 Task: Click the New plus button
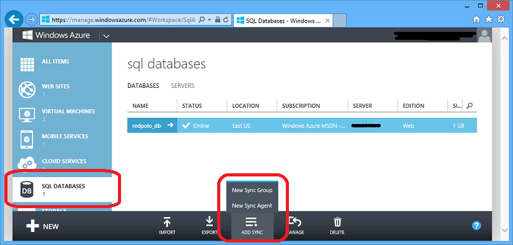[x=42, y=226]
